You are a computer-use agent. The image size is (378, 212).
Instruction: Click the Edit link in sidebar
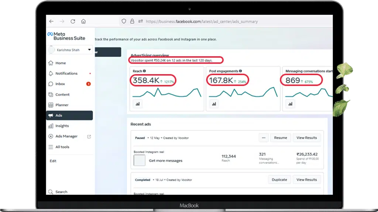click(53, 161)
